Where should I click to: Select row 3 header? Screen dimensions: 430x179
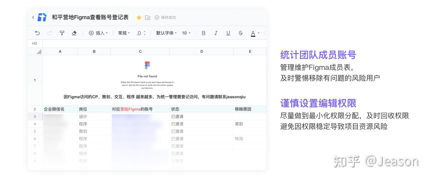point(35,117)
